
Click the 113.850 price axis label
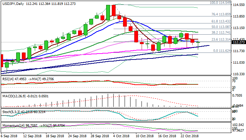point(239,16)
